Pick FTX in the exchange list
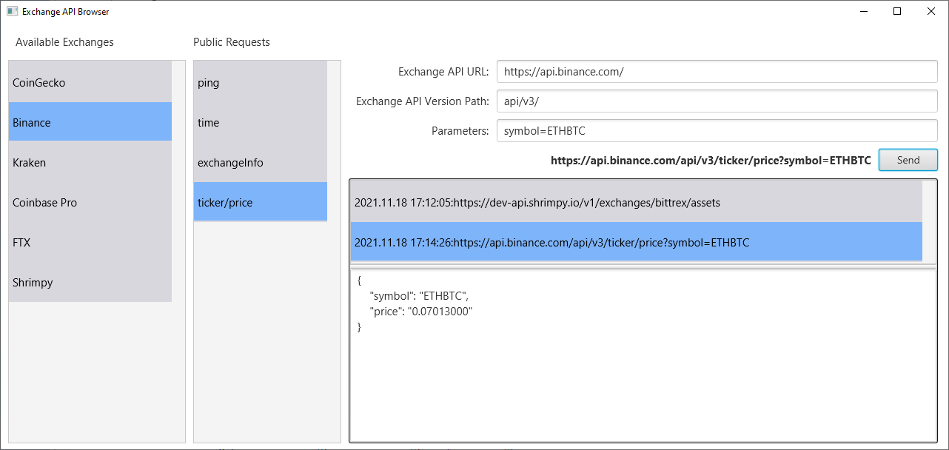949x450 pixels. pos(90,243)
